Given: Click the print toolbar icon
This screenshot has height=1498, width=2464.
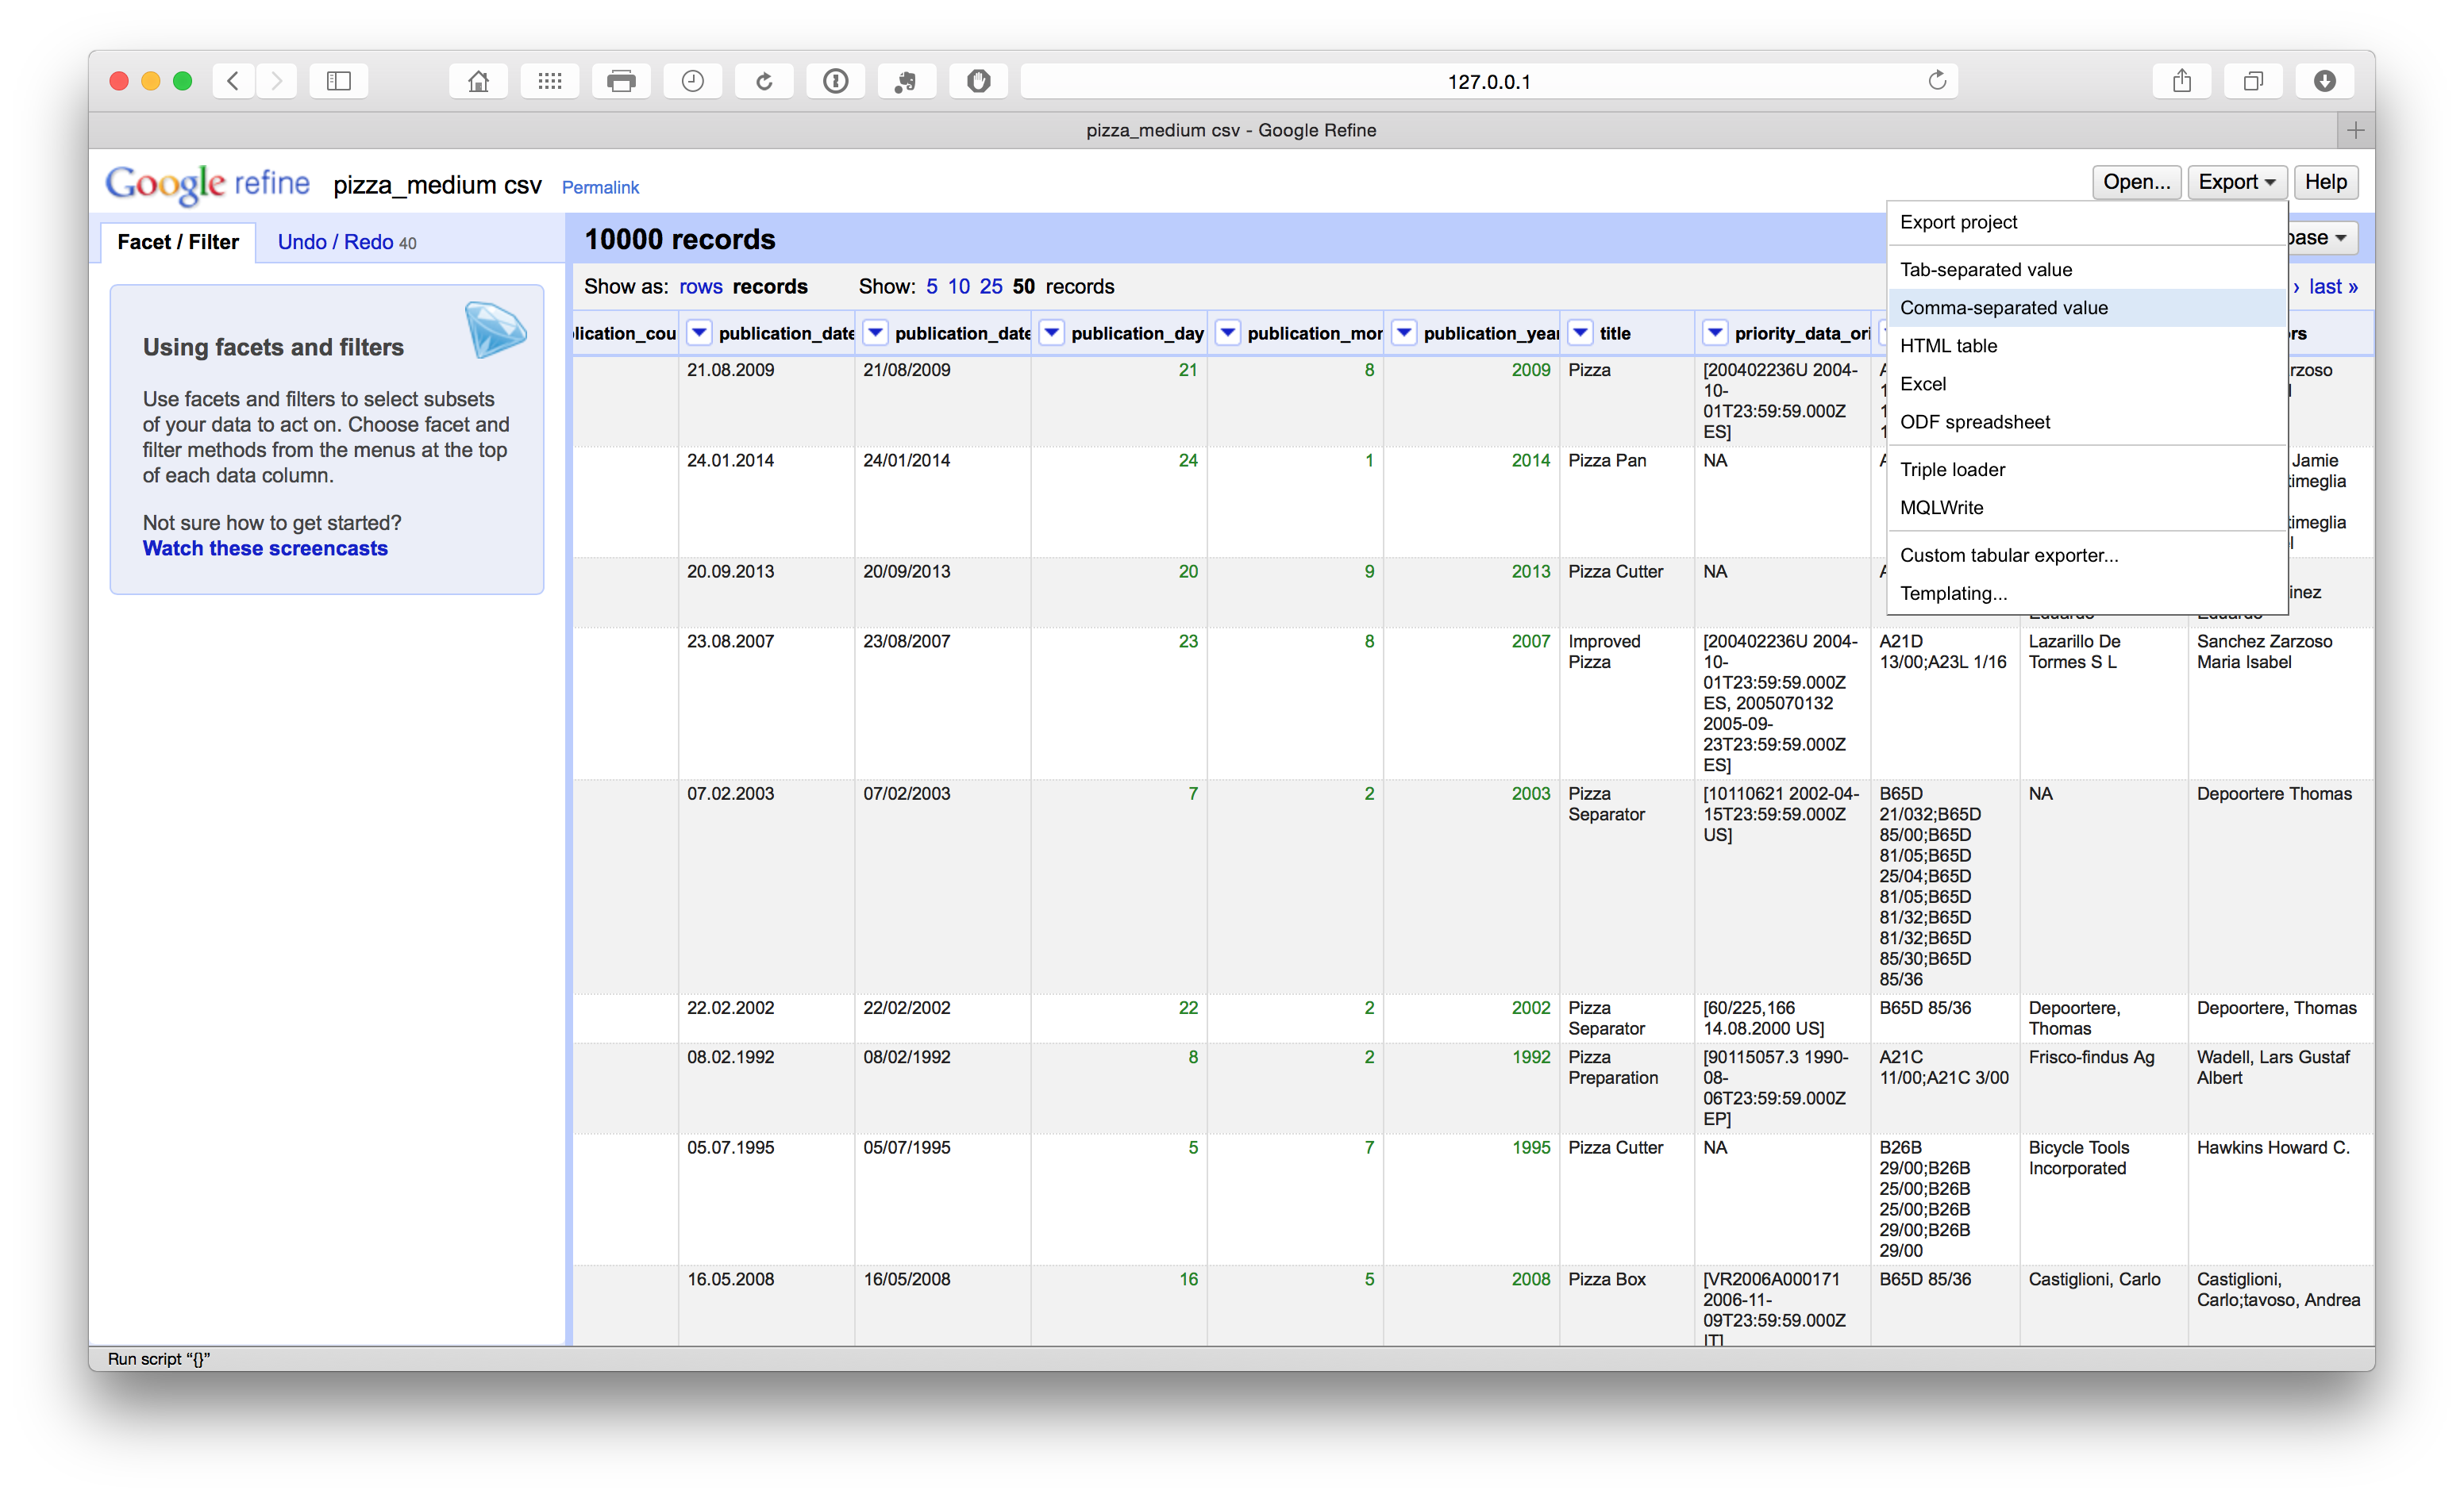Looking at the screenshot, I should [621, 81].
